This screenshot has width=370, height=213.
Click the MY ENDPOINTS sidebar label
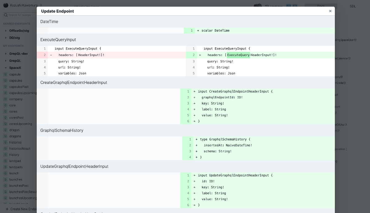point(13,46)
